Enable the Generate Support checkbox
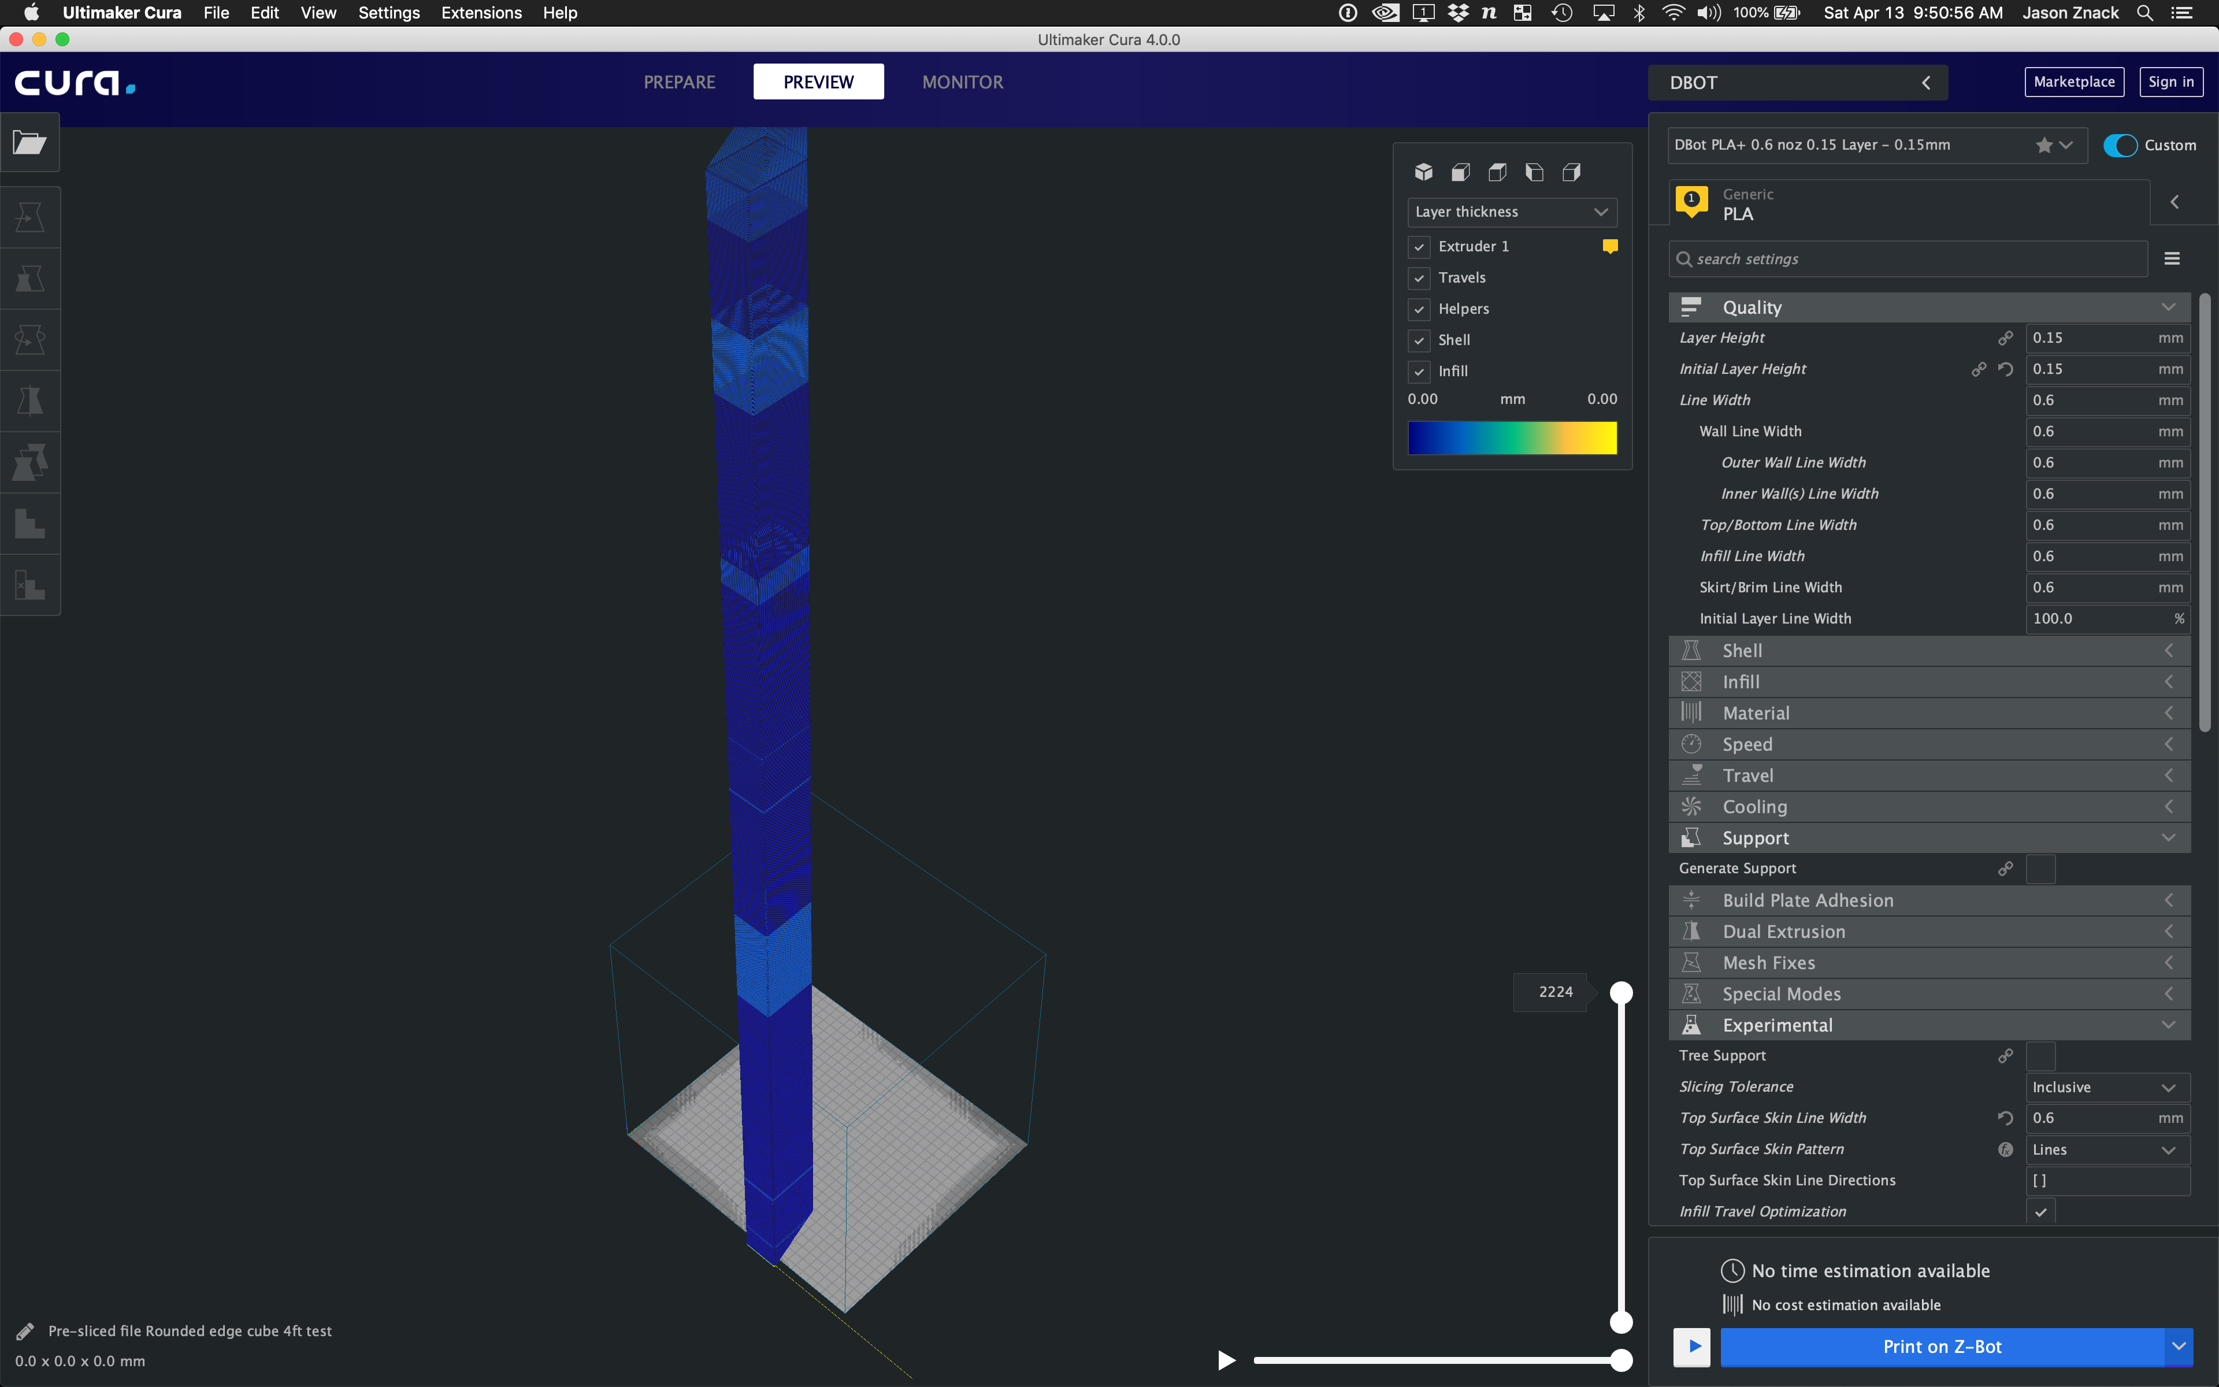 coord(2040,868)
